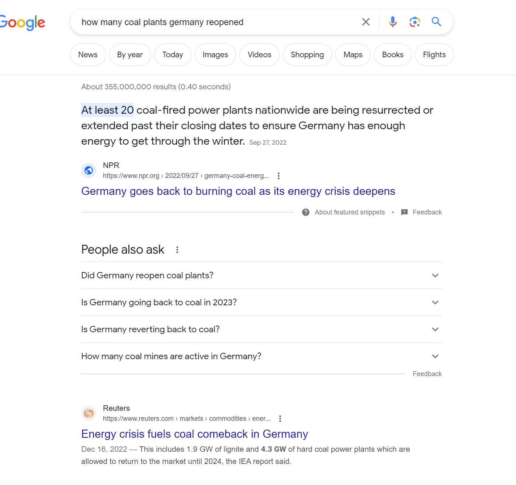The image size is (516, 485).
Task: Go to the Google logo homepage
Action: (x=22, y=23)
